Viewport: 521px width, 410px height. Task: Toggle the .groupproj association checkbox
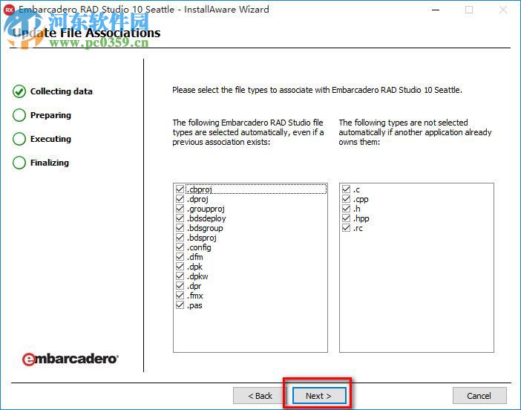180,209
